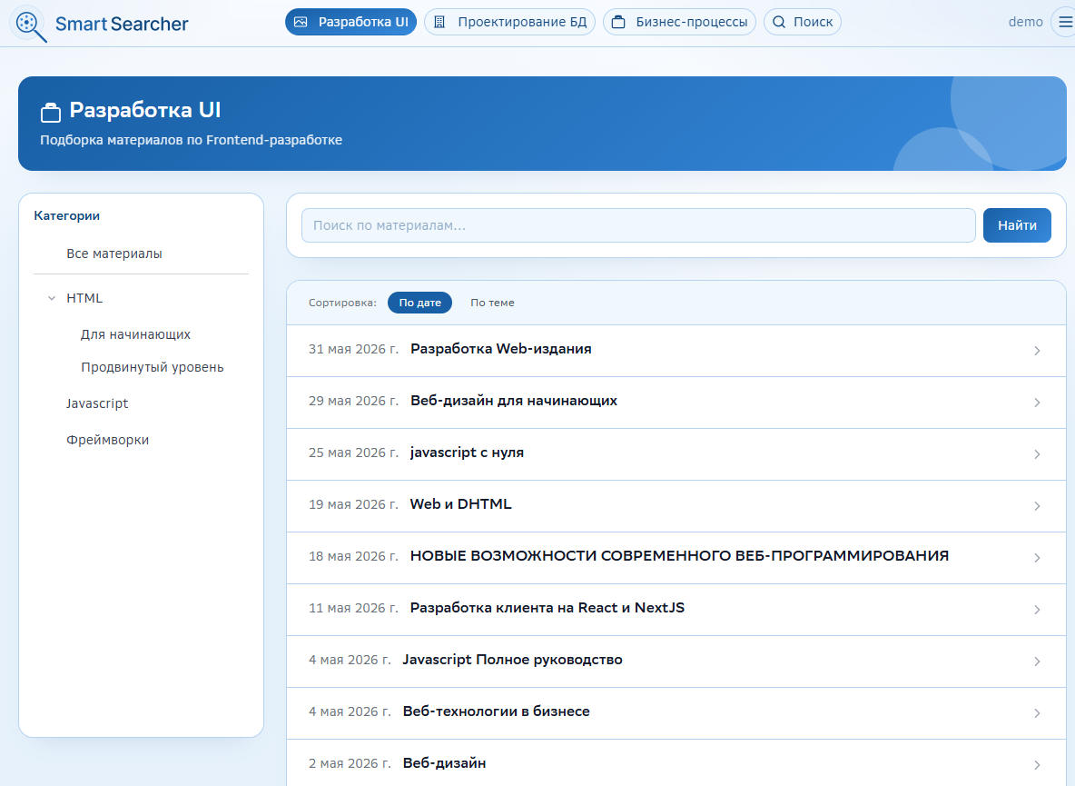Select the Javascript category
This screenshot has width=1075, height=786.
coord(96,404)
